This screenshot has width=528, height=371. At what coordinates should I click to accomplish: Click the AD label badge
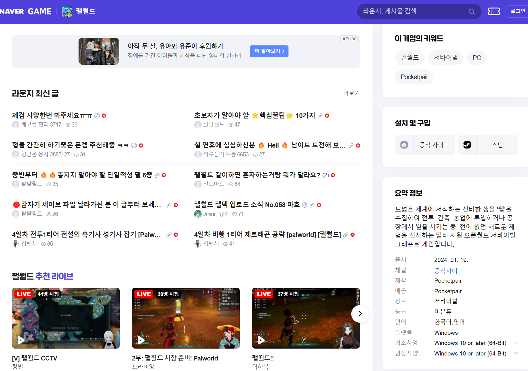[x=345, y=39]
